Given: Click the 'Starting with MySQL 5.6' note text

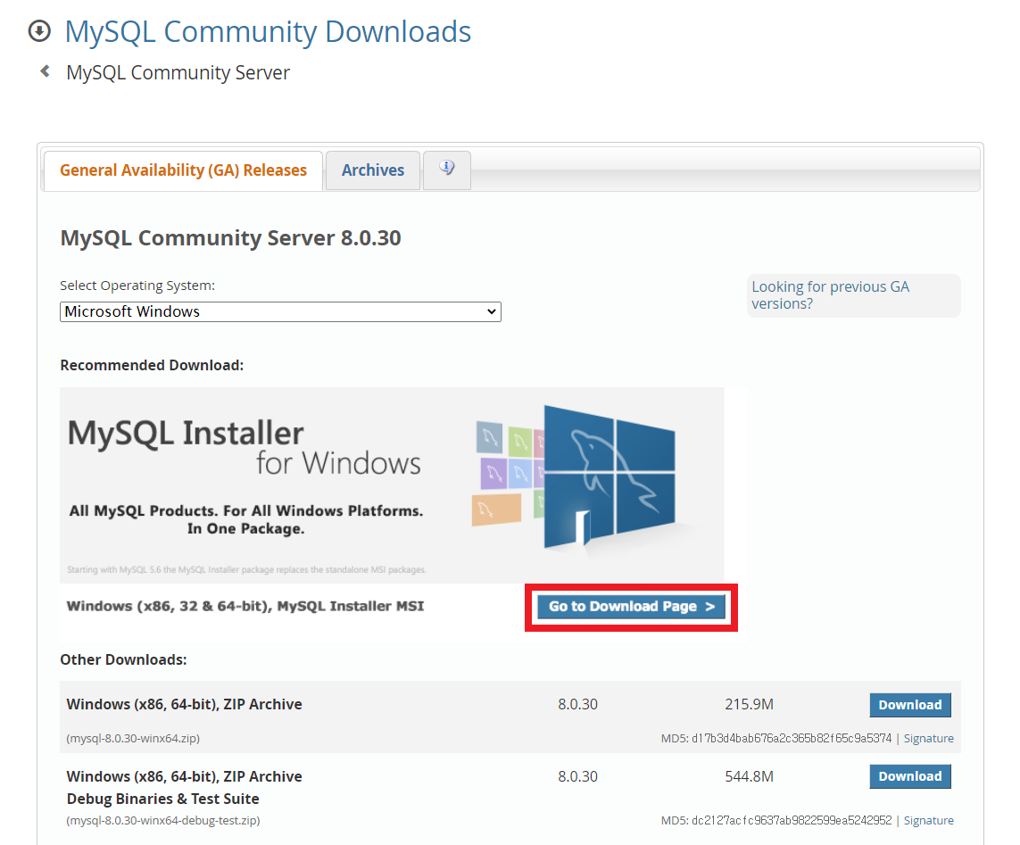Looking at the screenshot, I should click(246, 570).
